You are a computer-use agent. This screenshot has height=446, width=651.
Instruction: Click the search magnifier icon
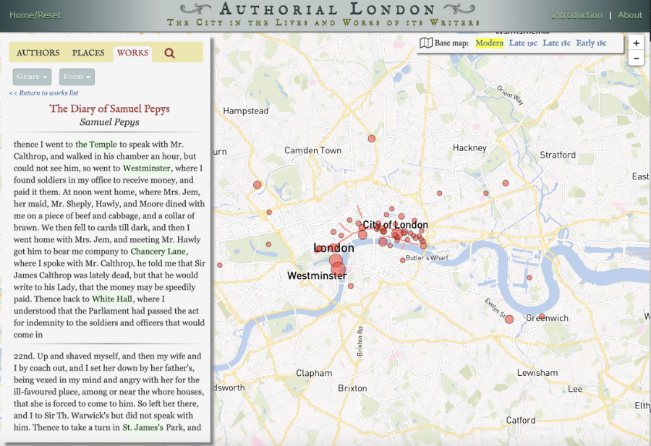pyautogui.click(x=169, y=53)
